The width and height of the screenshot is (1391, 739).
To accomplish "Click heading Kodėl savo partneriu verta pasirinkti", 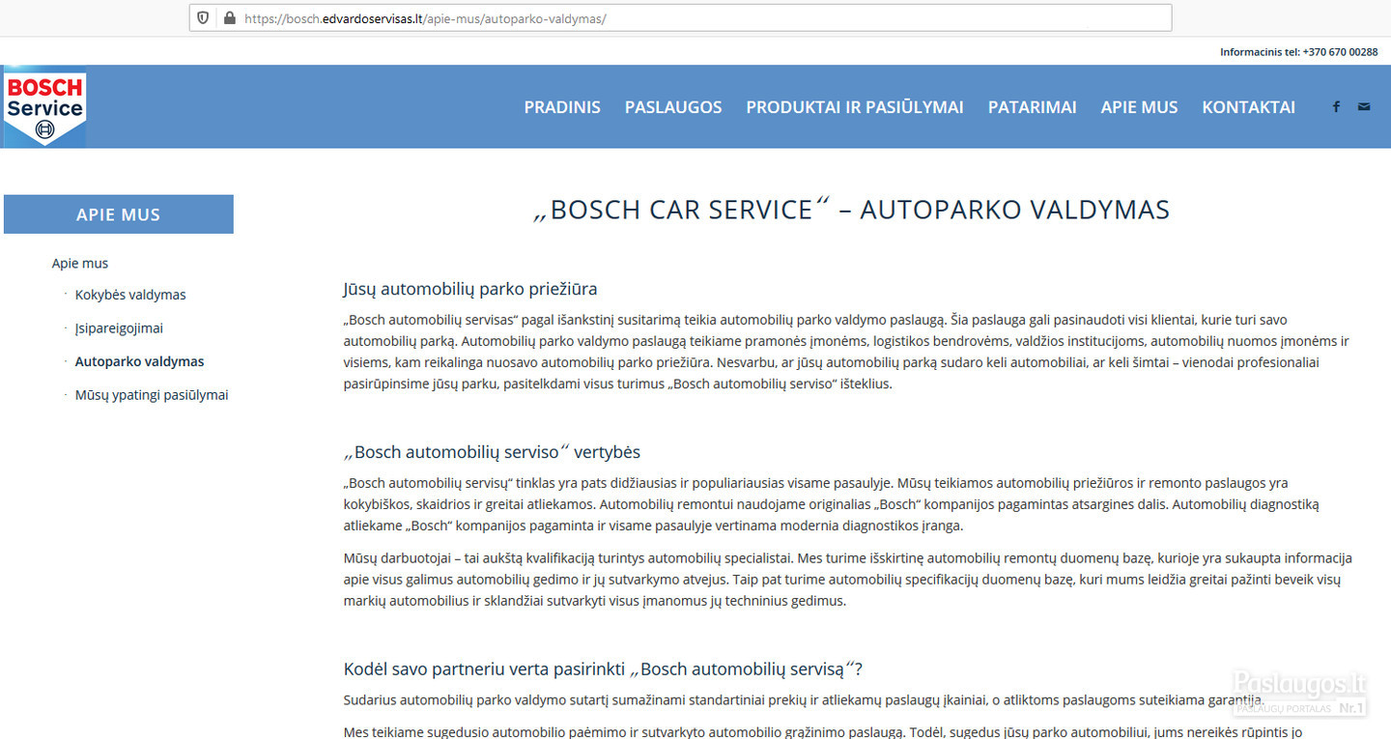I will point(603,669).
